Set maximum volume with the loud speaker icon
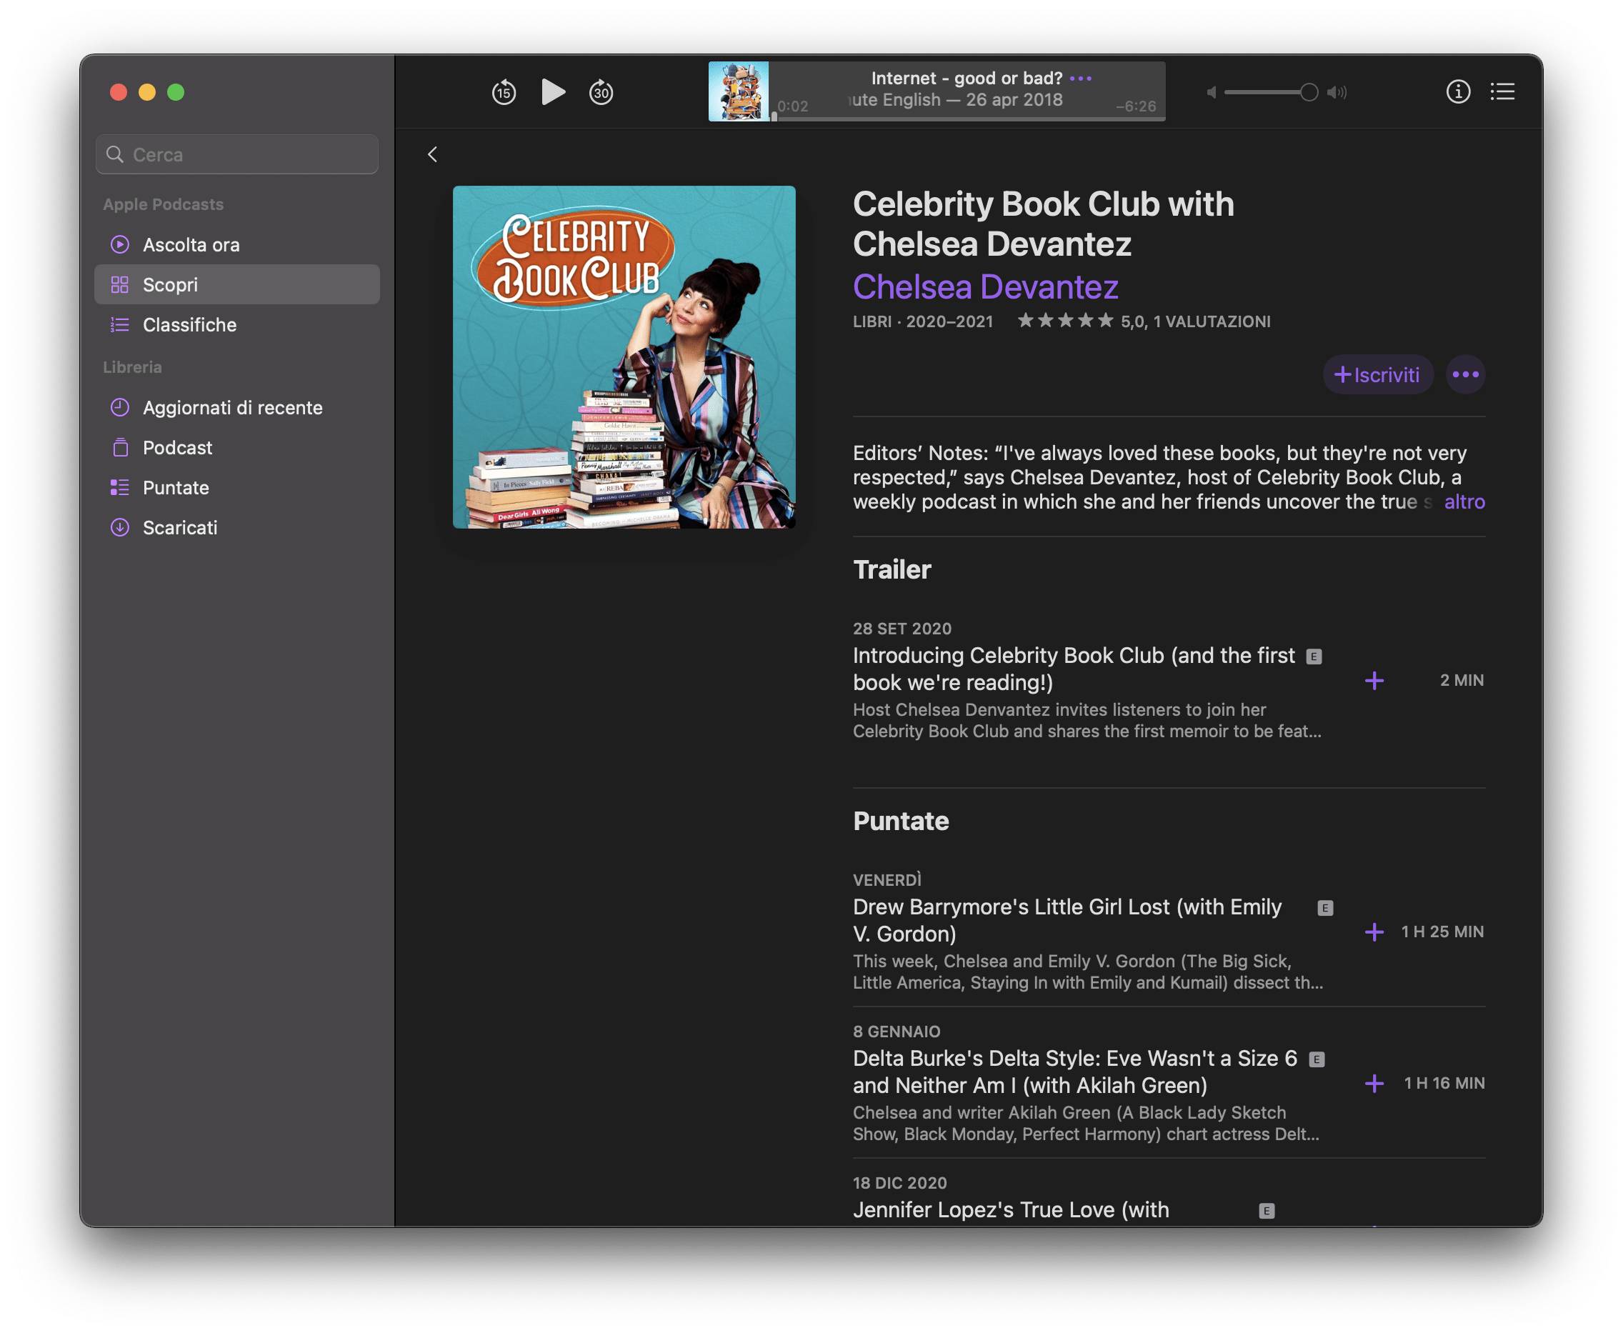This screenshot has width=1623, height=1333. click(x=1337, y=92)
